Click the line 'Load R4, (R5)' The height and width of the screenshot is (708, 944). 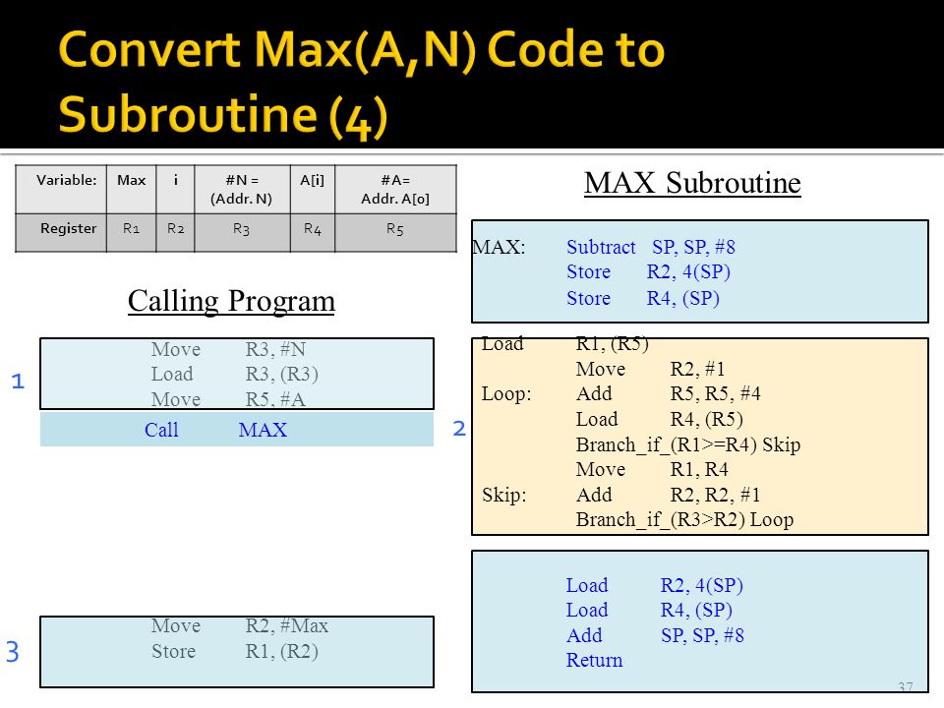click(x=659, y=420)
